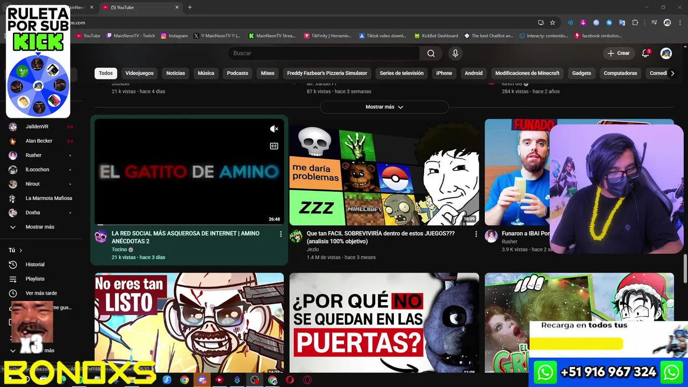Image resolution: width=688 pixels, height=387 pixels.
Task: Select the Gadgets chip
Action: coord(582,73)
